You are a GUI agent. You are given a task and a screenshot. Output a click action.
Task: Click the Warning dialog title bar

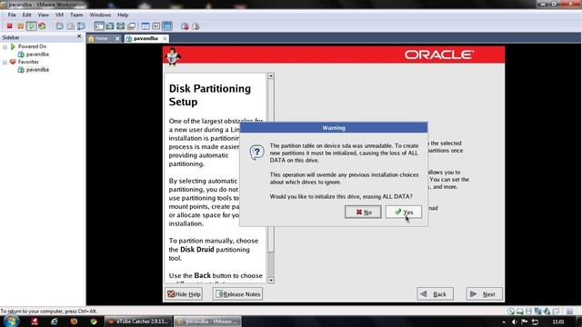click(x=334, y=127)
